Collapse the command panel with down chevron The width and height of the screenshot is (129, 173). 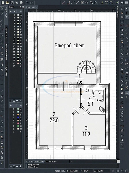(118, 167)
